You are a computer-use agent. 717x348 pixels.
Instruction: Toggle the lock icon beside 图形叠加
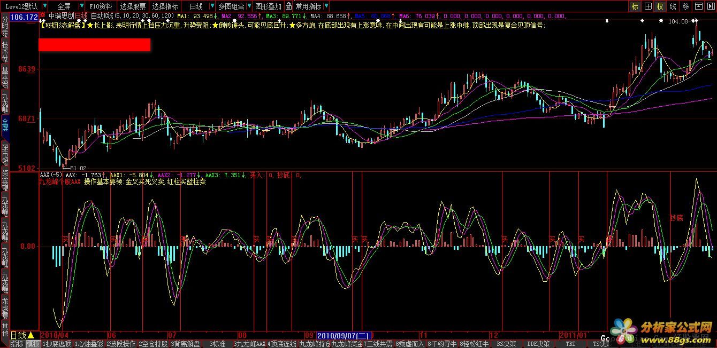pos(288,6)
